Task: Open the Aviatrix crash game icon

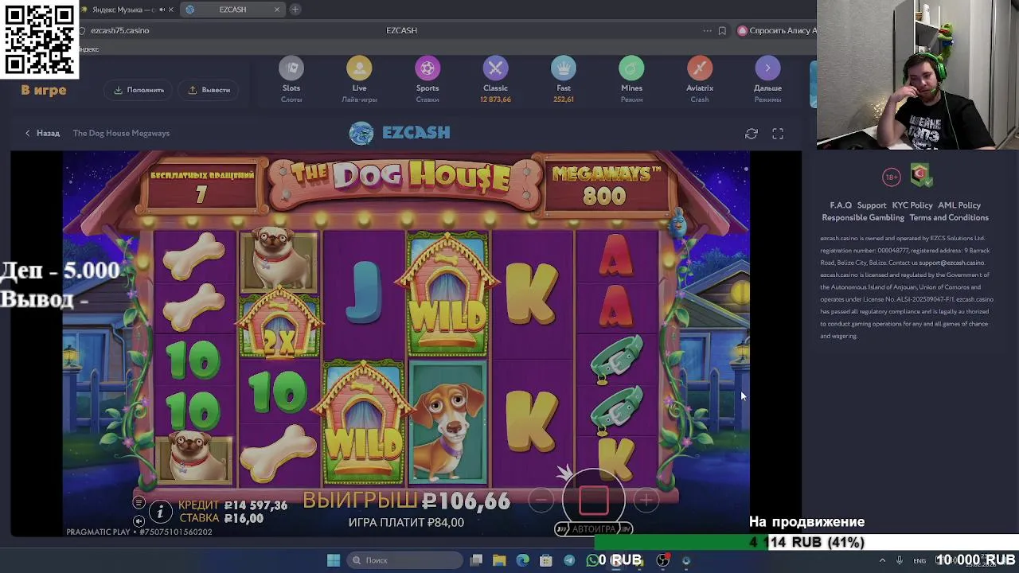Action: (700, 68)
